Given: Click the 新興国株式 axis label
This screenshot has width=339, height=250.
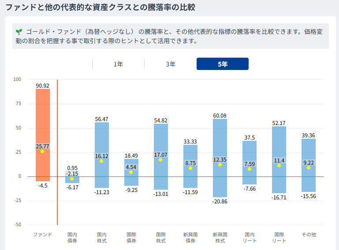Looking at the screenshot, I should 220,238.
